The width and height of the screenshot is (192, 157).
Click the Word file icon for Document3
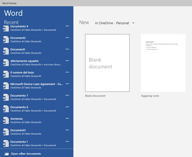[6, 132]
